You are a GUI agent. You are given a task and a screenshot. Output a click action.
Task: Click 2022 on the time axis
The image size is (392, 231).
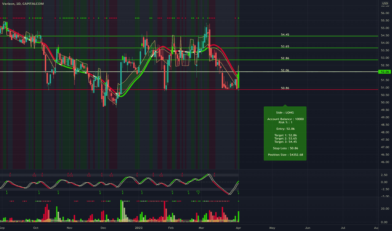[138, 228]
